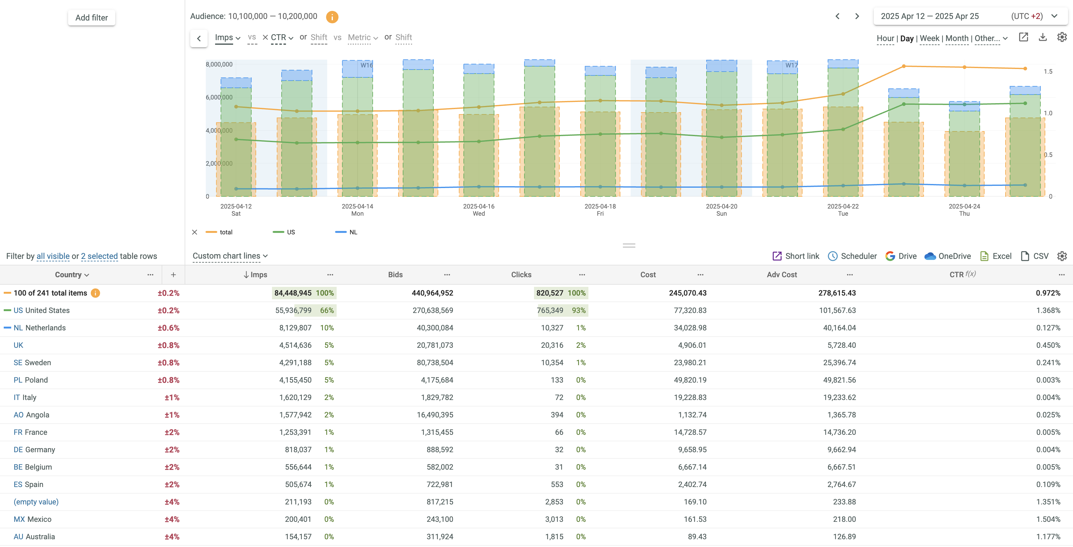Download the chart image
The height and width of the screenshot is (547, 1073).
pos(1043,38)
